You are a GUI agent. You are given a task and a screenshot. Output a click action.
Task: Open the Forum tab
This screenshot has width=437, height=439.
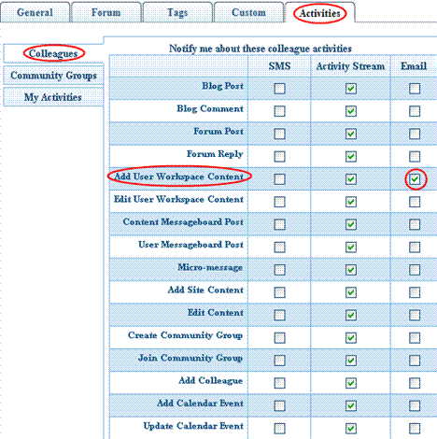106,12
